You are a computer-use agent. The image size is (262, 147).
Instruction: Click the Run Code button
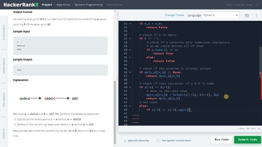point(221,140)
